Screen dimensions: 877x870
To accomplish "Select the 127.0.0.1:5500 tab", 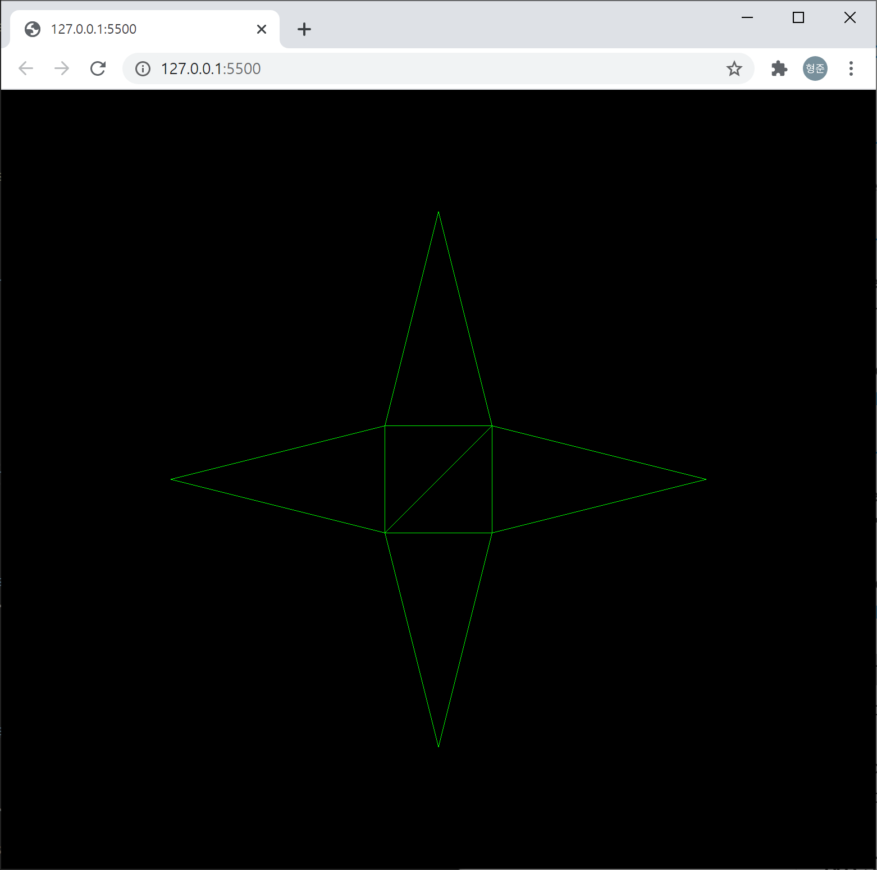I will point(144,29).
